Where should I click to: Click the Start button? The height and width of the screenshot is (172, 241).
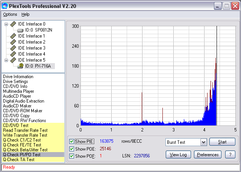pos(222,142)
